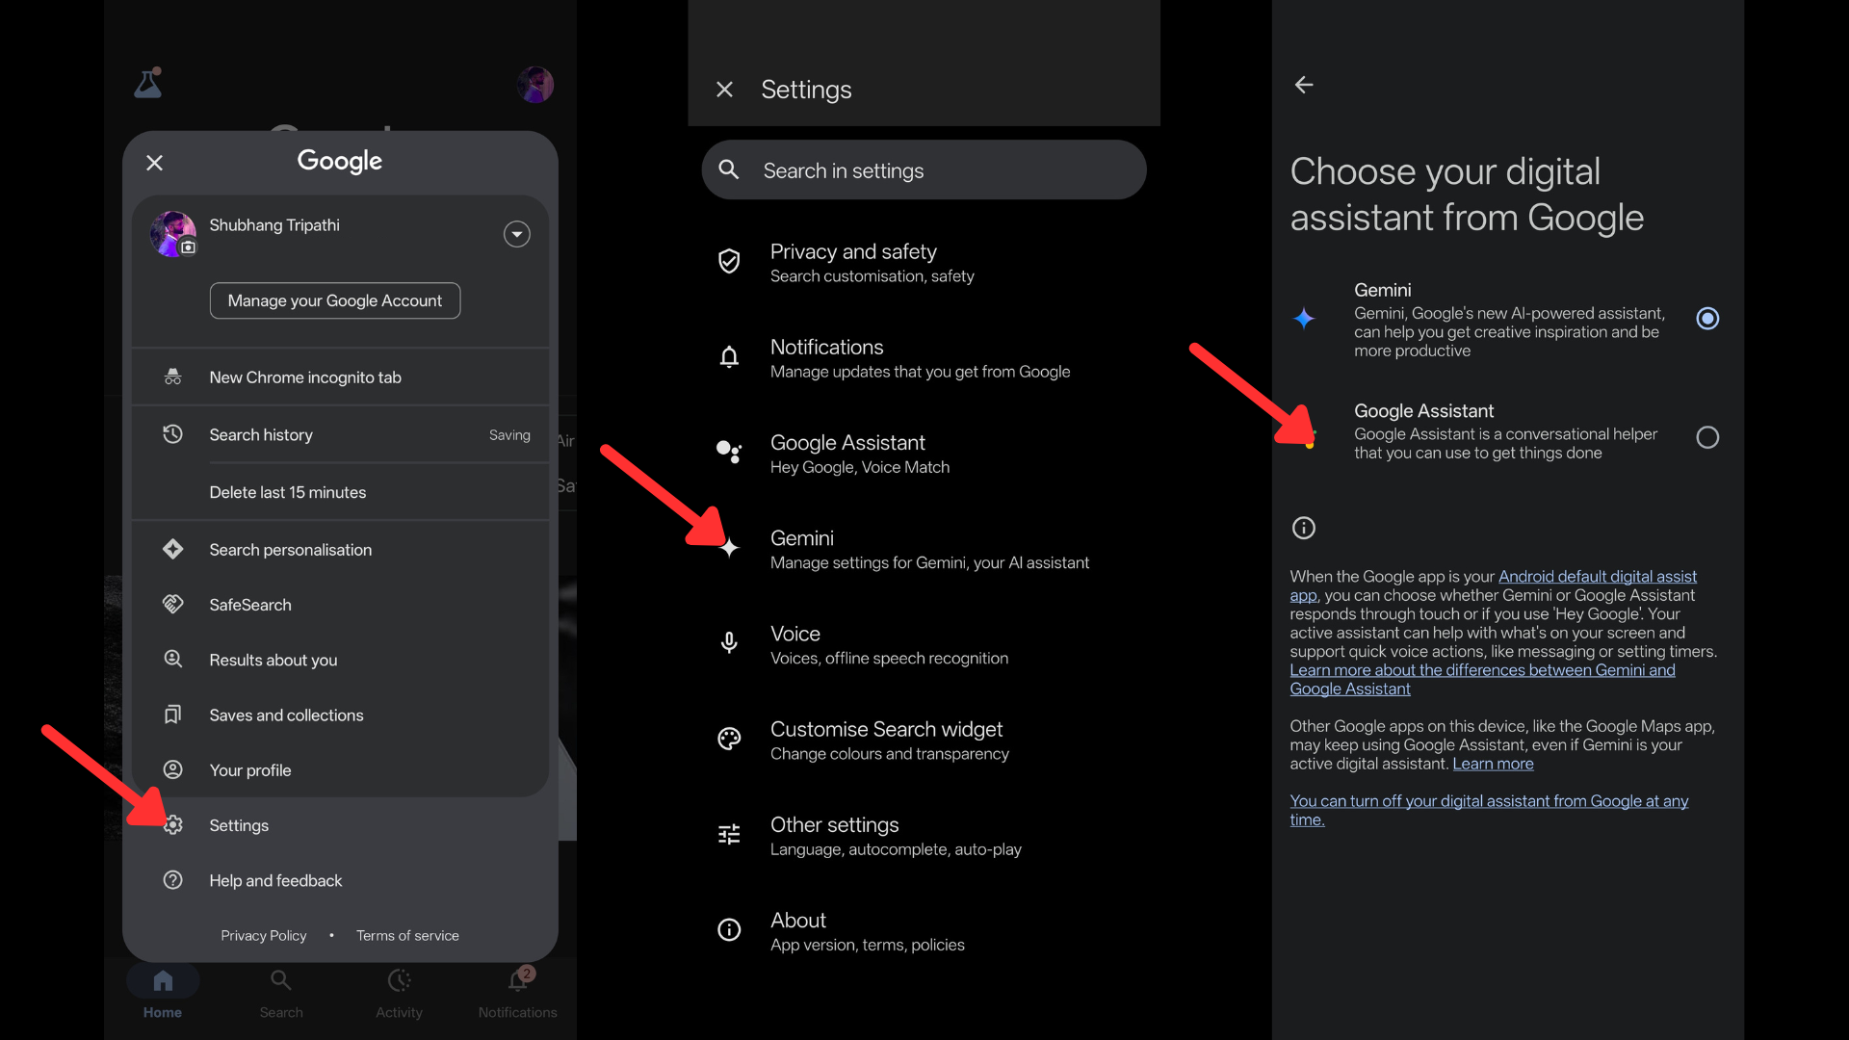
Task: Click the info circle icon below options
Action: click(1303, 528)
